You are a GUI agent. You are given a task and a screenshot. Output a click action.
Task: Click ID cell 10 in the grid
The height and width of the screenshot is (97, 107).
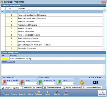click(x=11, y=41)
